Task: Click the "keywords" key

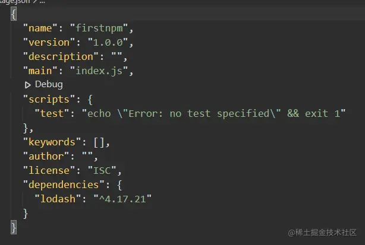Action: (52, 142)
